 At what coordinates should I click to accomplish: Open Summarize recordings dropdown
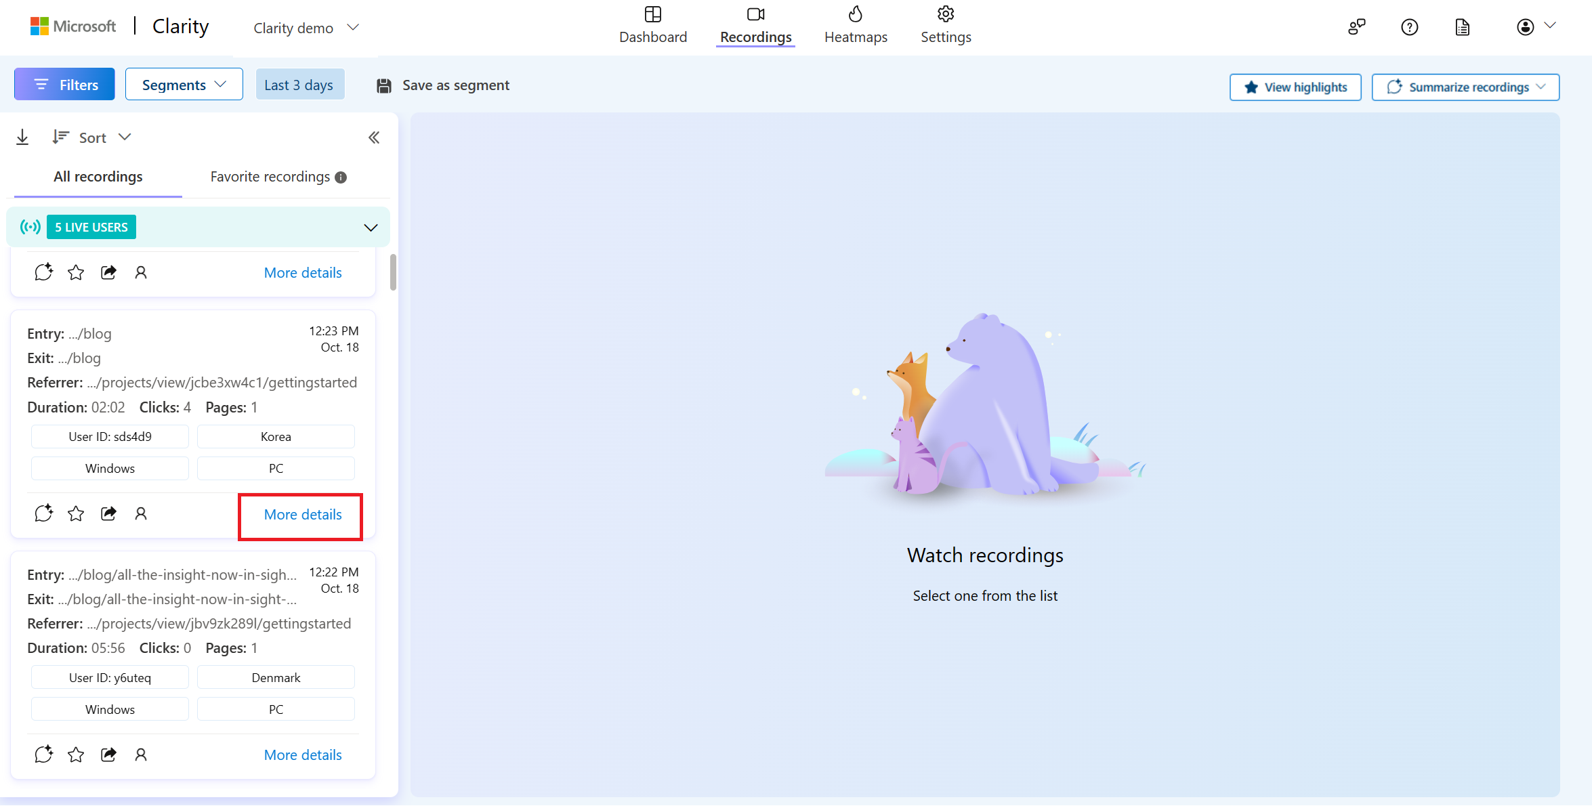[x=1465, y=87]
